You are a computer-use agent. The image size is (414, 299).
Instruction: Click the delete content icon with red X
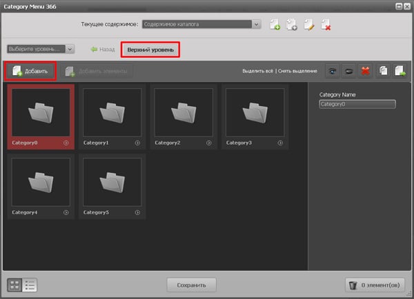[325, 25]
